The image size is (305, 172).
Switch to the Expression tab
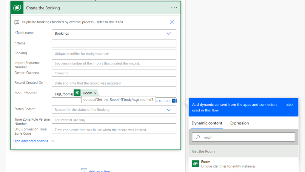239,123
